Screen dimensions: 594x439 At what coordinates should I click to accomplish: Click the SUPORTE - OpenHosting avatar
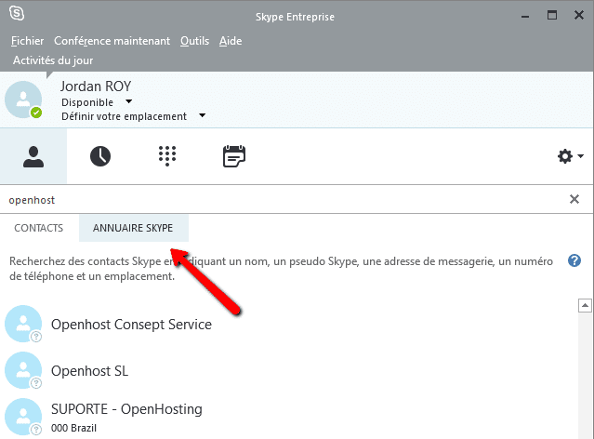23,417
